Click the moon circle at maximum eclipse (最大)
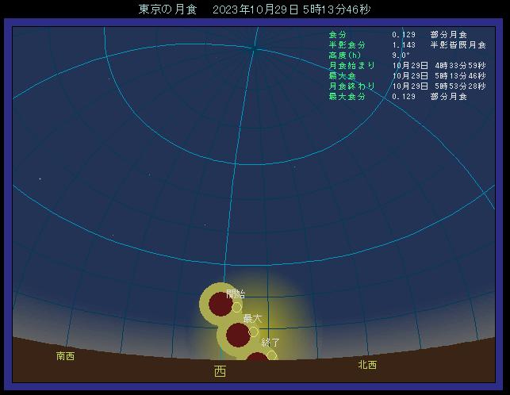This screenshot has height=395, width=510. coord(254,332)
